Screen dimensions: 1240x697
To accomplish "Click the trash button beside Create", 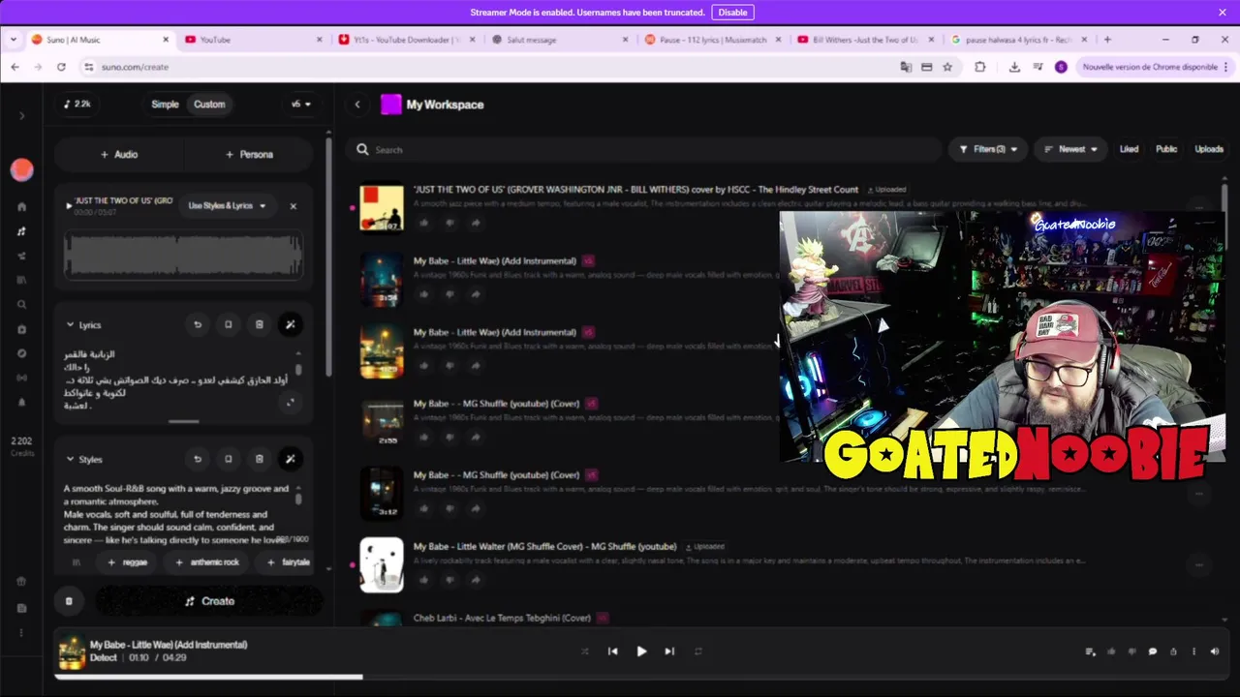I will point(69,601).
